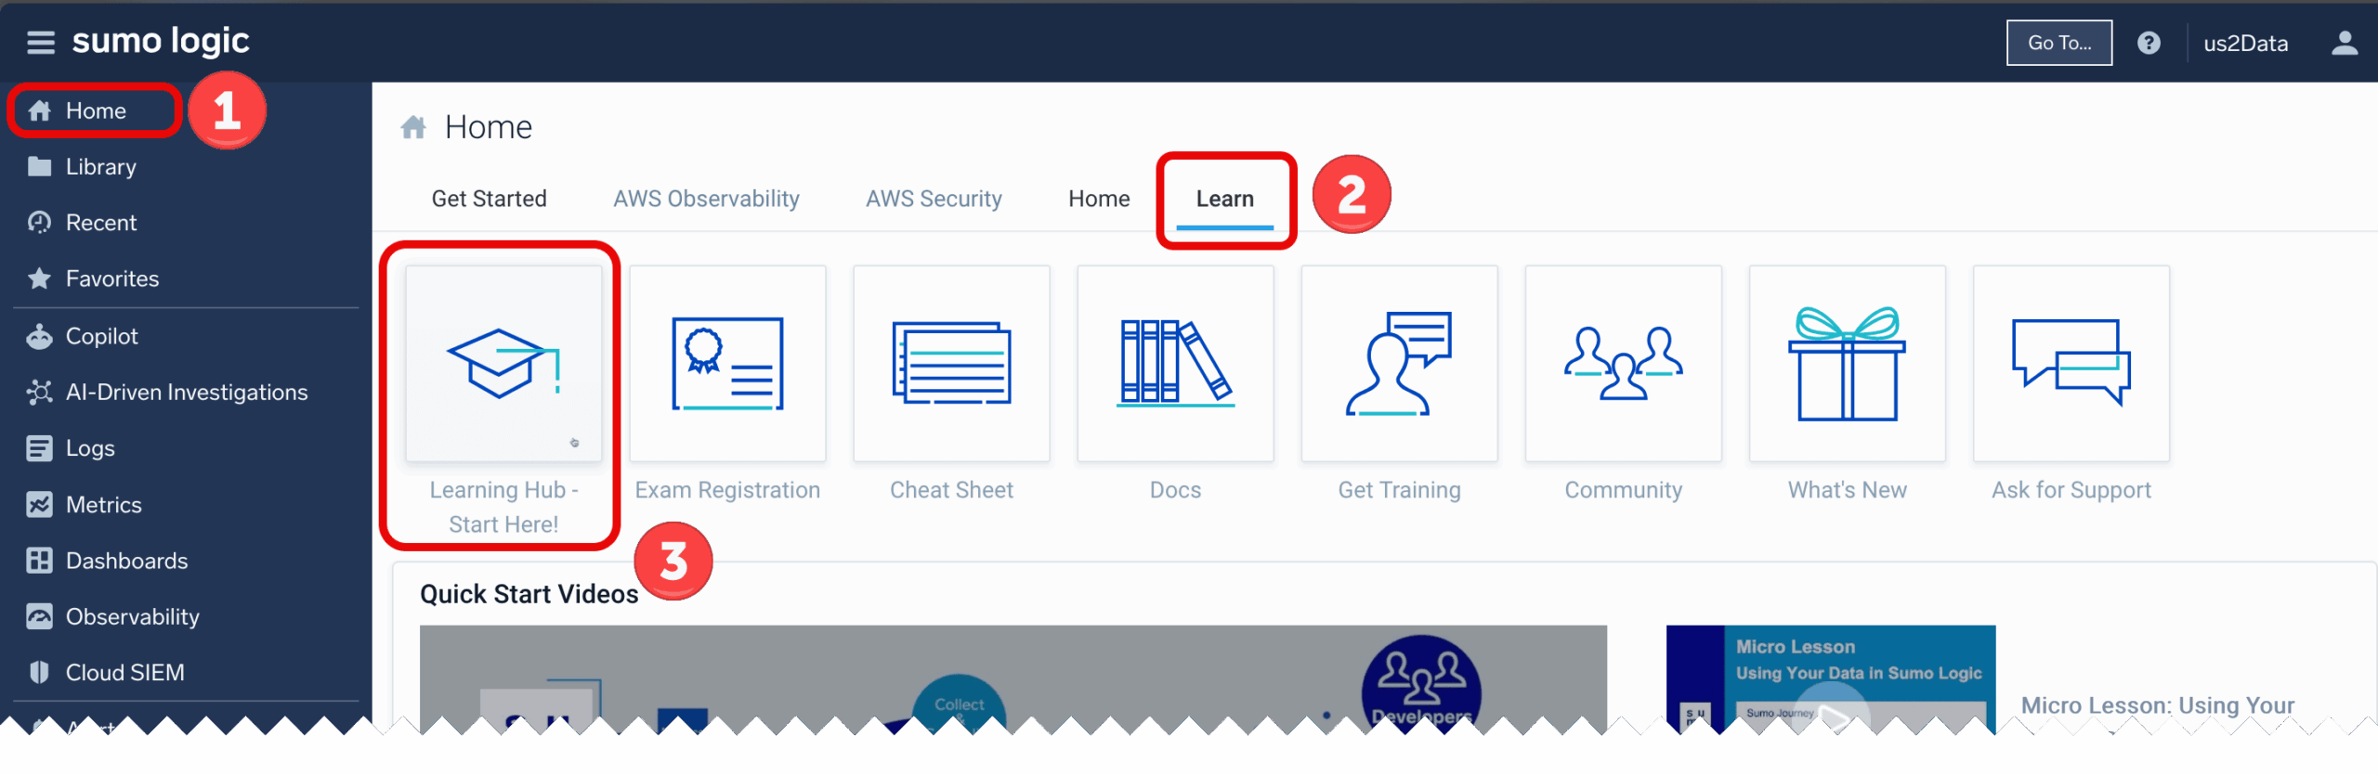
Task: Open the Exam Registration certificate tile
Action: coord(727,364)
